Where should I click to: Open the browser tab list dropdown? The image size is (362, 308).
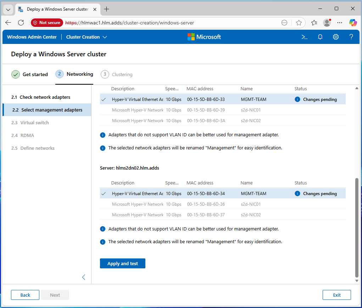(x=9, y=9)
